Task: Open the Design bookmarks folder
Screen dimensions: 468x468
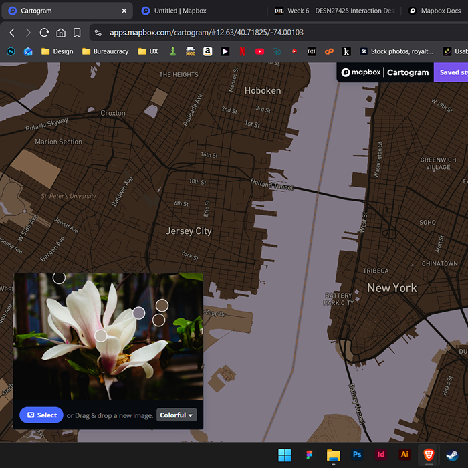Action: [57, 51]
